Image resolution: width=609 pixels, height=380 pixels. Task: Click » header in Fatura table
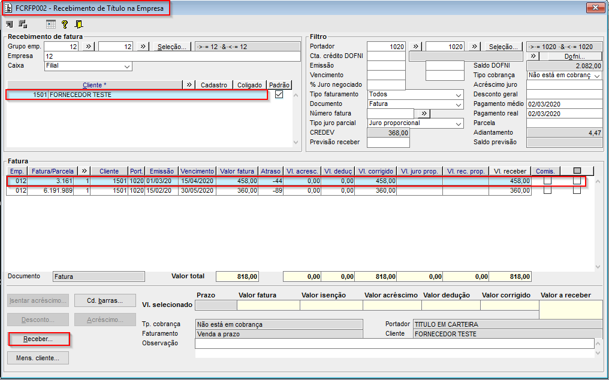85,171
